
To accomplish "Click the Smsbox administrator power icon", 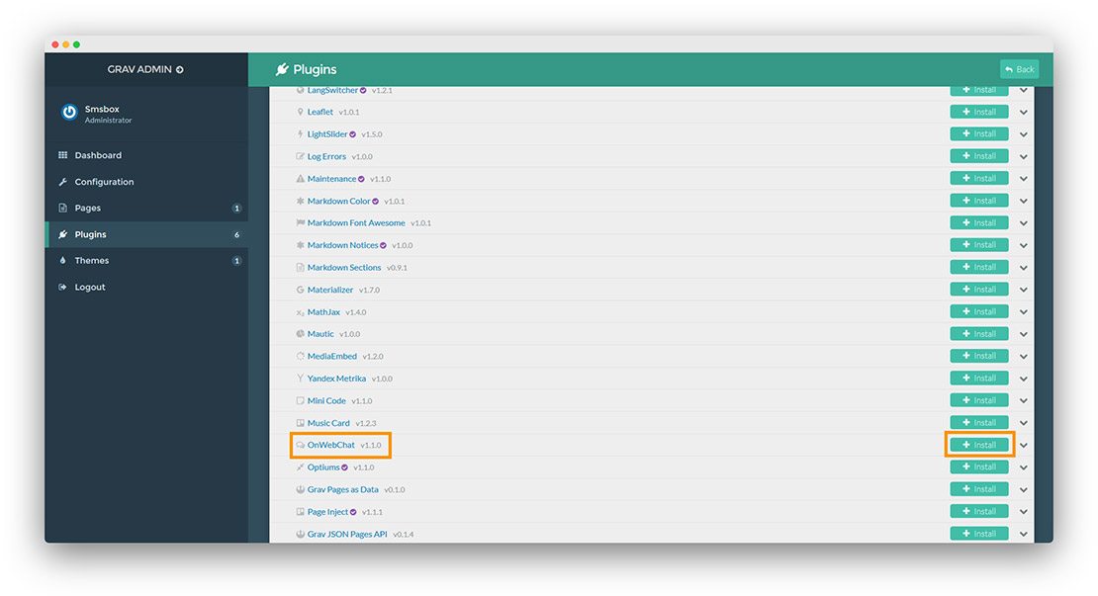I will click(x=67, y=113).
